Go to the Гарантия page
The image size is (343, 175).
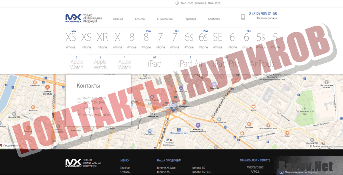tap(190, 19)
